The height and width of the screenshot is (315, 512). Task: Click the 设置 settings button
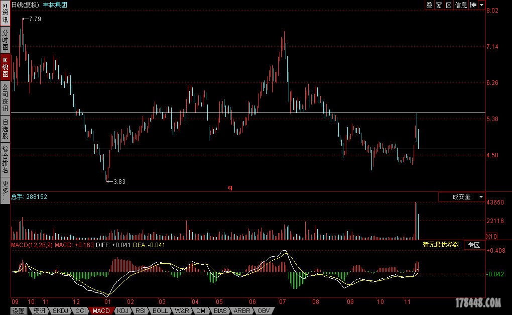(19, 311)
